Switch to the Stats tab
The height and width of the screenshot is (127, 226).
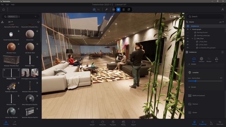(14, 123)
